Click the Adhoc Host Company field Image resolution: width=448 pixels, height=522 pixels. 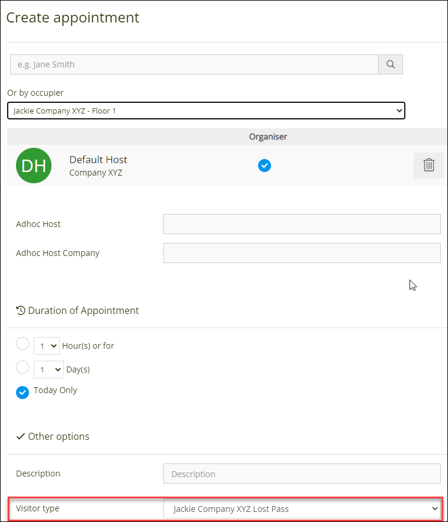(302, 253)
